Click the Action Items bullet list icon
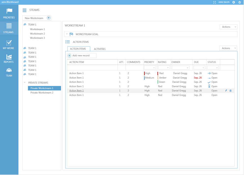244x175 pixels. pos(68,42)
